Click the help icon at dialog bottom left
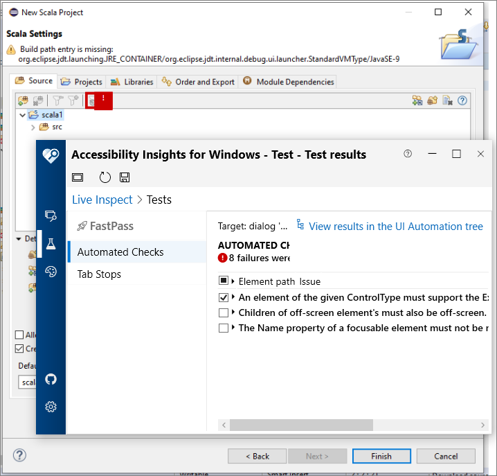Screen dimensions: 497x476 [19, 455]
